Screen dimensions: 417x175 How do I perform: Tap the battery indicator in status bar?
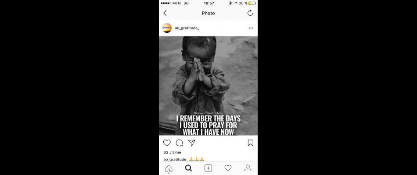pos(252,3)
